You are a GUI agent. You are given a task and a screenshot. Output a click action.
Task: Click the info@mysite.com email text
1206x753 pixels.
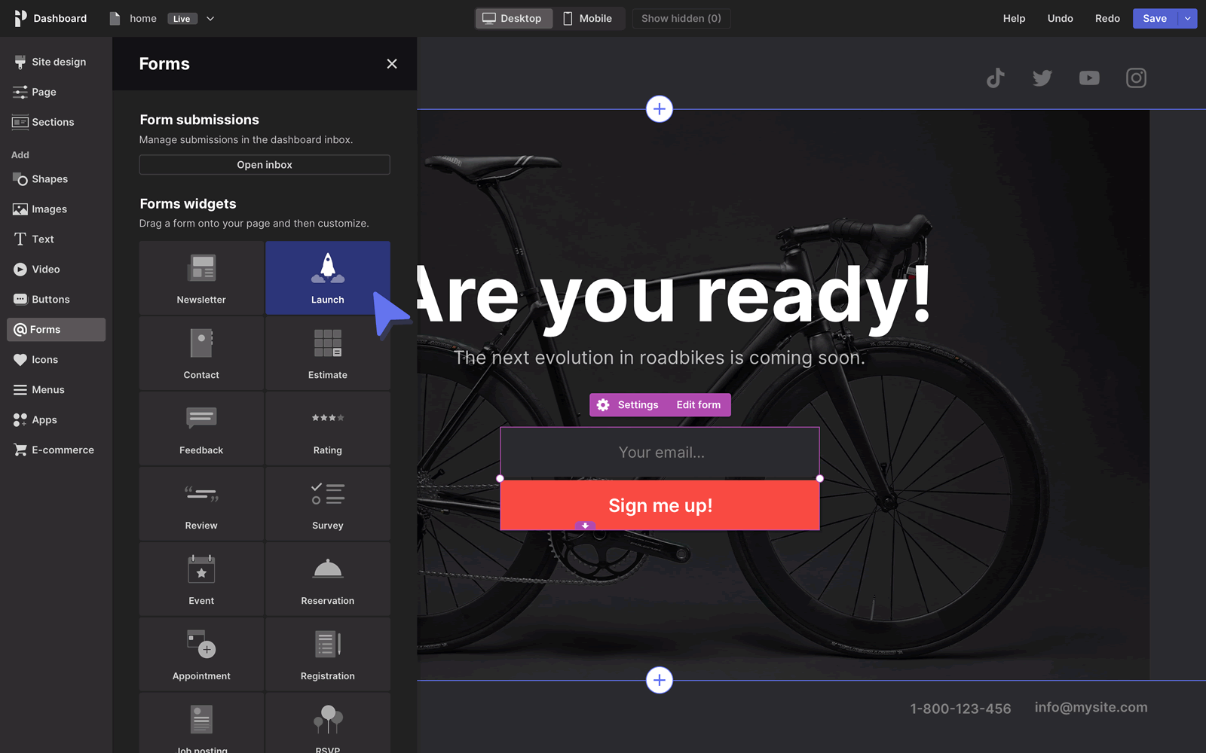[x=1091, y=707]
